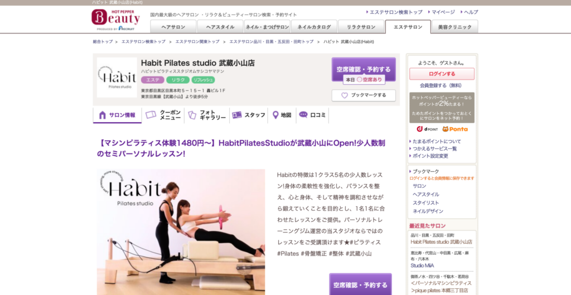The width and height of the screenshot is (571, 295).
Task: Click the Habit Pilates studio logo thumbnail
Action: click(117, 77)
